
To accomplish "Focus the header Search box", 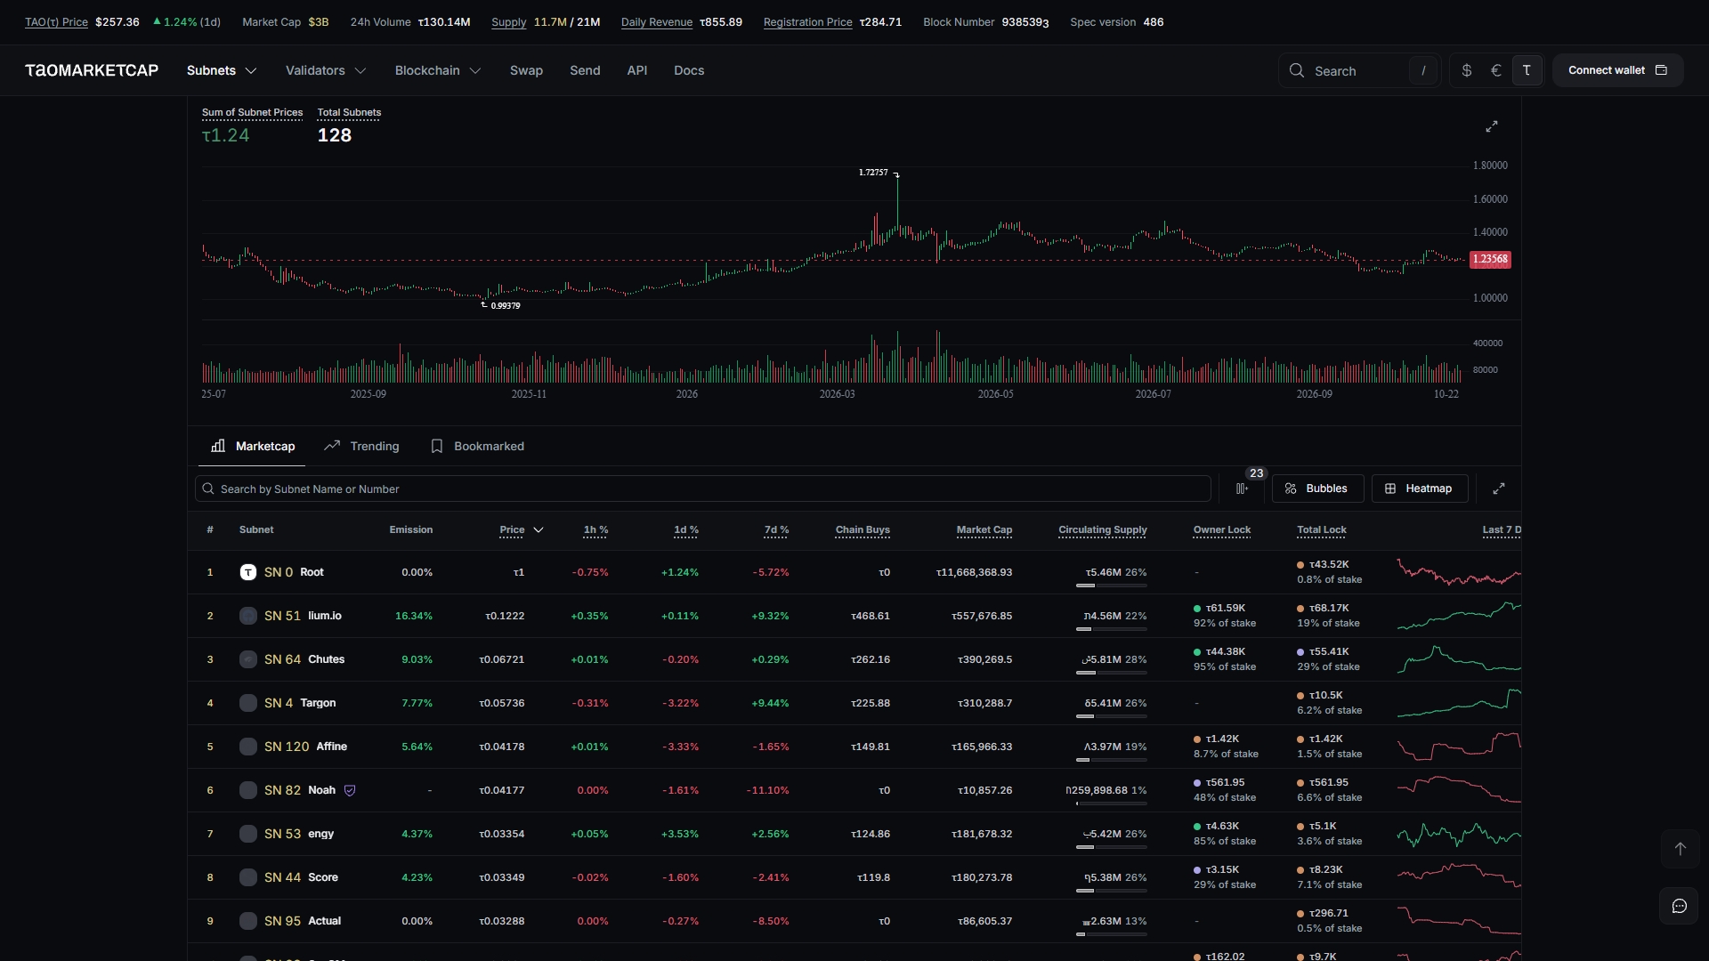I will point(1358,70).
